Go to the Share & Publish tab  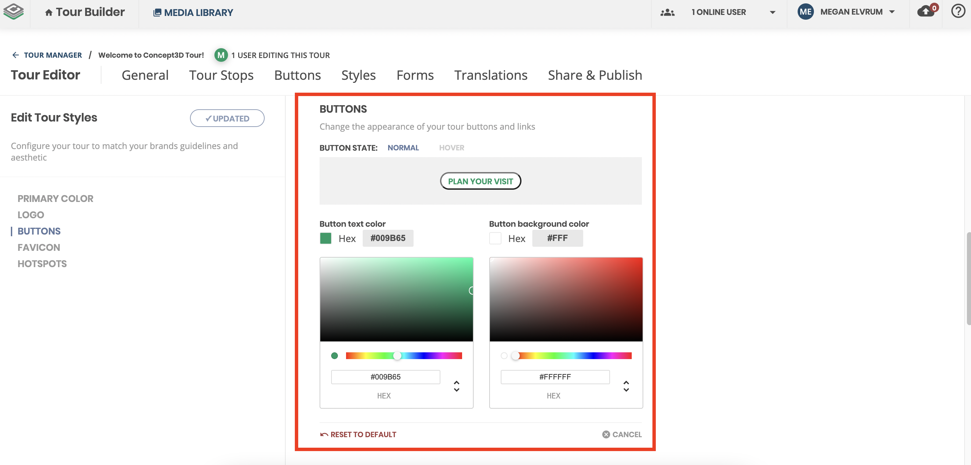595,75
